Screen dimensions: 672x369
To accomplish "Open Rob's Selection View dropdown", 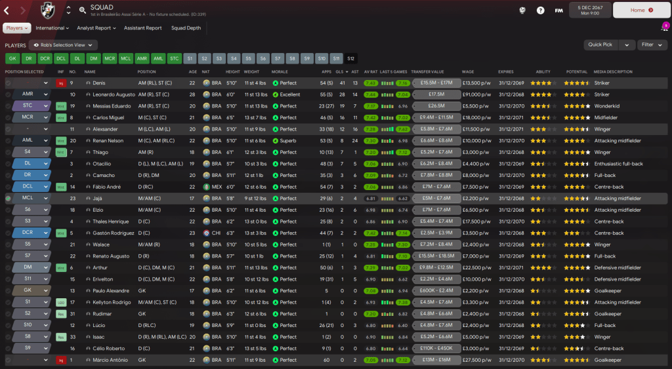I will [62, 45].
